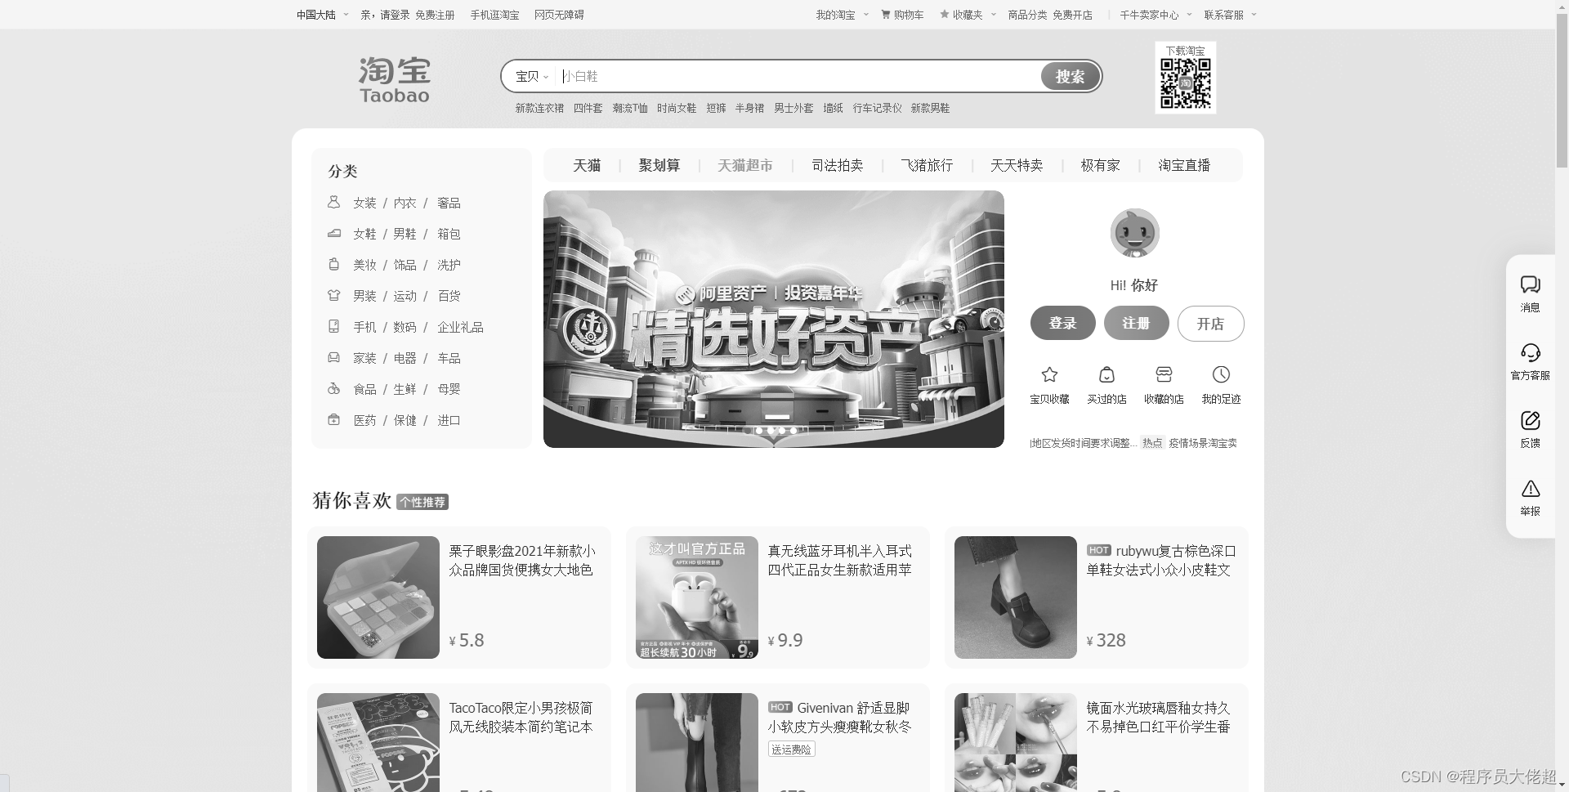
Task: Click the 登录 login button
Action: pos(1062,323)
